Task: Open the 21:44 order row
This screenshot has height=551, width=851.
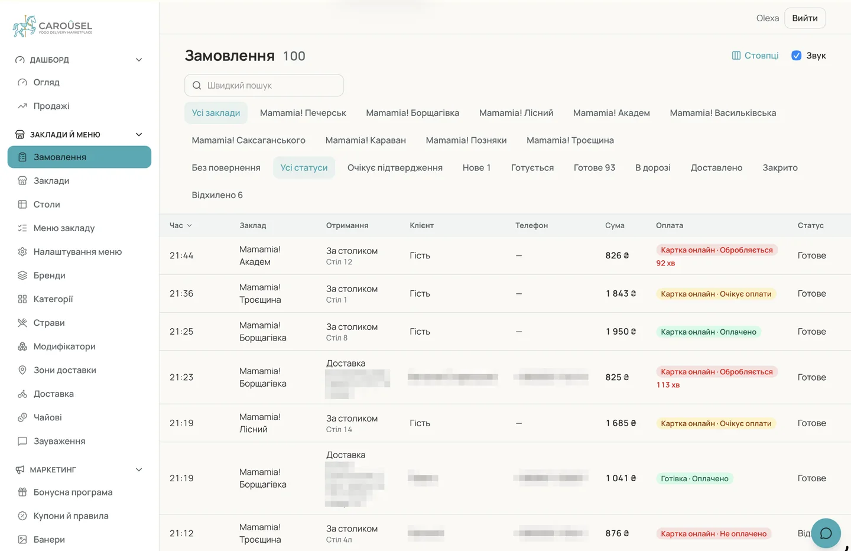Action: click(x=505, y=255)
